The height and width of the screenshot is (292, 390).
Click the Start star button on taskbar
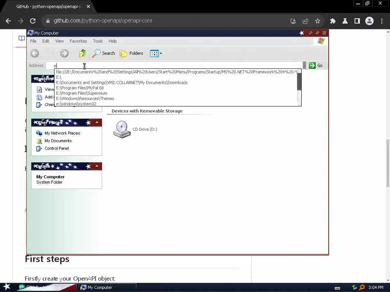(x=6, y=287)
